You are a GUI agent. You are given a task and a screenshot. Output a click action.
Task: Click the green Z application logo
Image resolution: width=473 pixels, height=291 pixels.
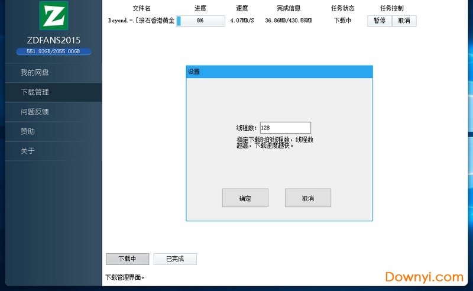54,16
